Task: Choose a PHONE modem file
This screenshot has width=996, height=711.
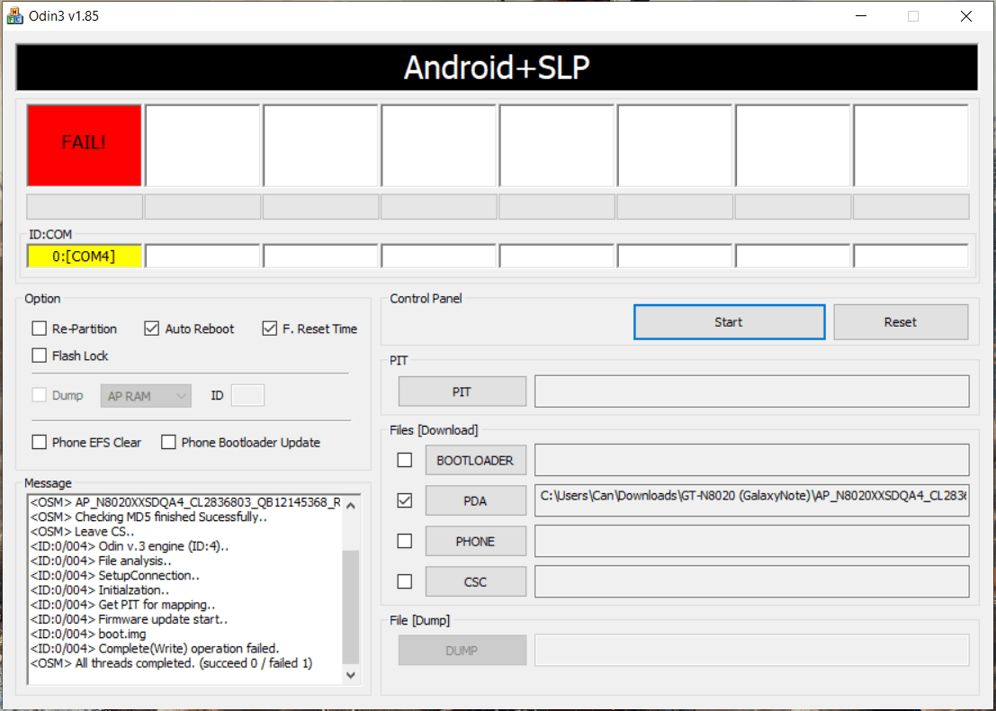Action: [476, 542]
